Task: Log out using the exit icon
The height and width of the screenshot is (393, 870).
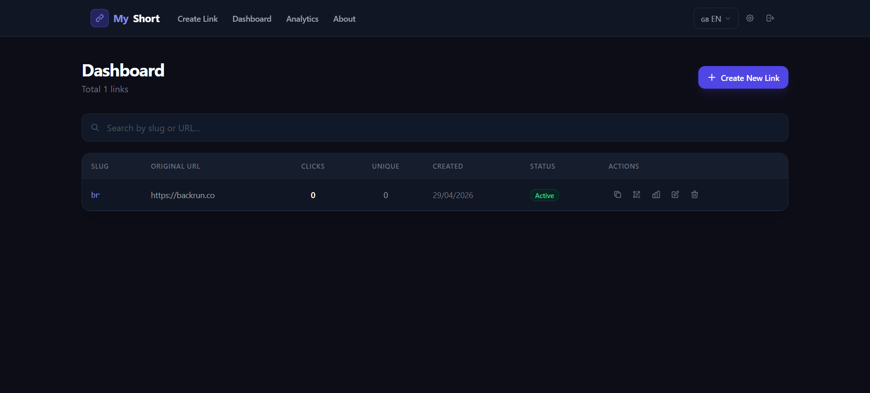Action: click(770, 18)
